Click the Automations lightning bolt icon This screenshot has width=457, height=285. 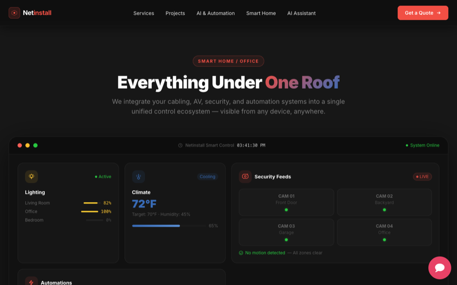pyautogui.click(x=31, y=282)
